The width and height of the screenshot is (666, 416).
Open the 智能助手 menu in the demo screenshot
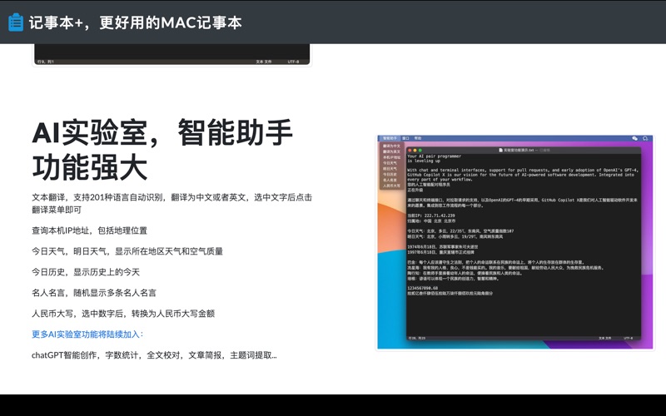390,138
